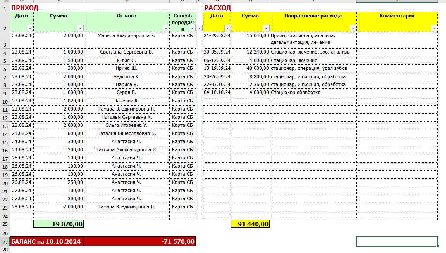This screenshot has width=446, height=253.
Task: Open the filter dropdown for income Сумма column
Action: pos(80,28)
